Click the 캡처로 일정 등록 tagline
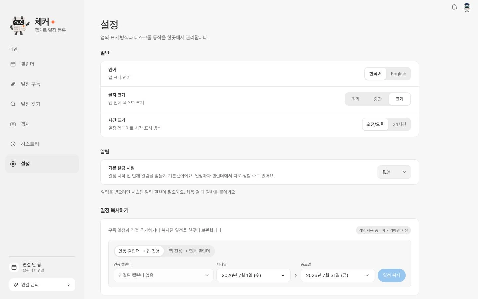Screen dimensions: 478x299 pyautogui.click(x=50, y=30)
